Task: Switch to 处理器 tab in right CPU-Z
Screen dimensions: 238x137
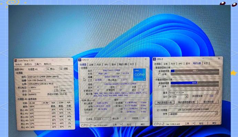Action: (157, 64)
